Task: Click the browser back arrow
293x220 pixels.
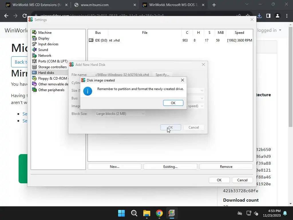Action: pyautogui.click(x=6, y=16)
